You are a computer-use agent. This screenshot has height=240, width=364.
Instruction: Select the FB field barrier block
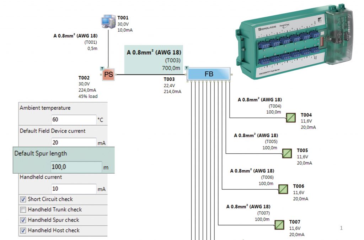[209, 74]
